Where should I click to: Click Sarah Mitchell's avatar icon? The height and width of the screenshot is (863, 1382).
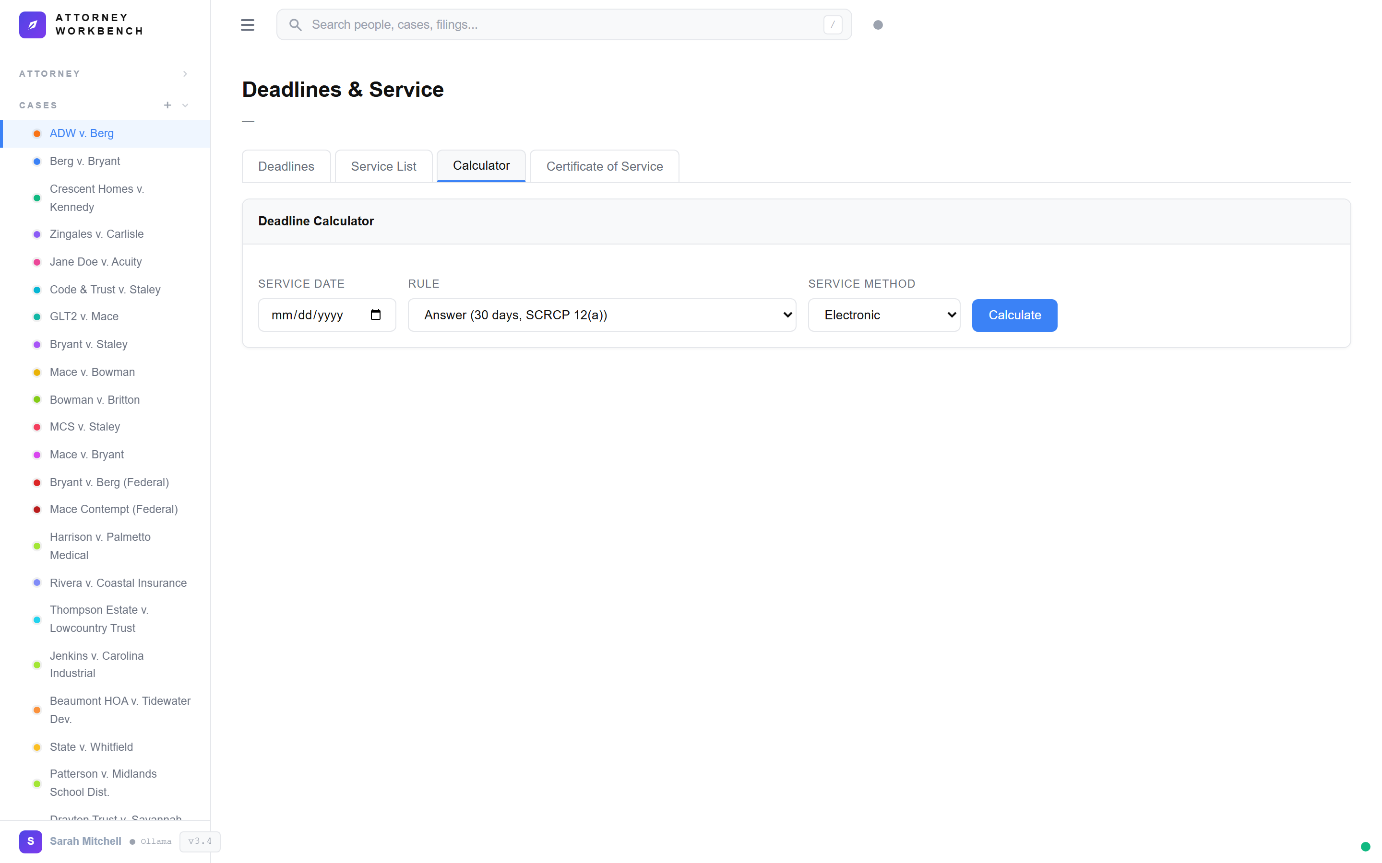pyautogui.click(x=31, y=841)
